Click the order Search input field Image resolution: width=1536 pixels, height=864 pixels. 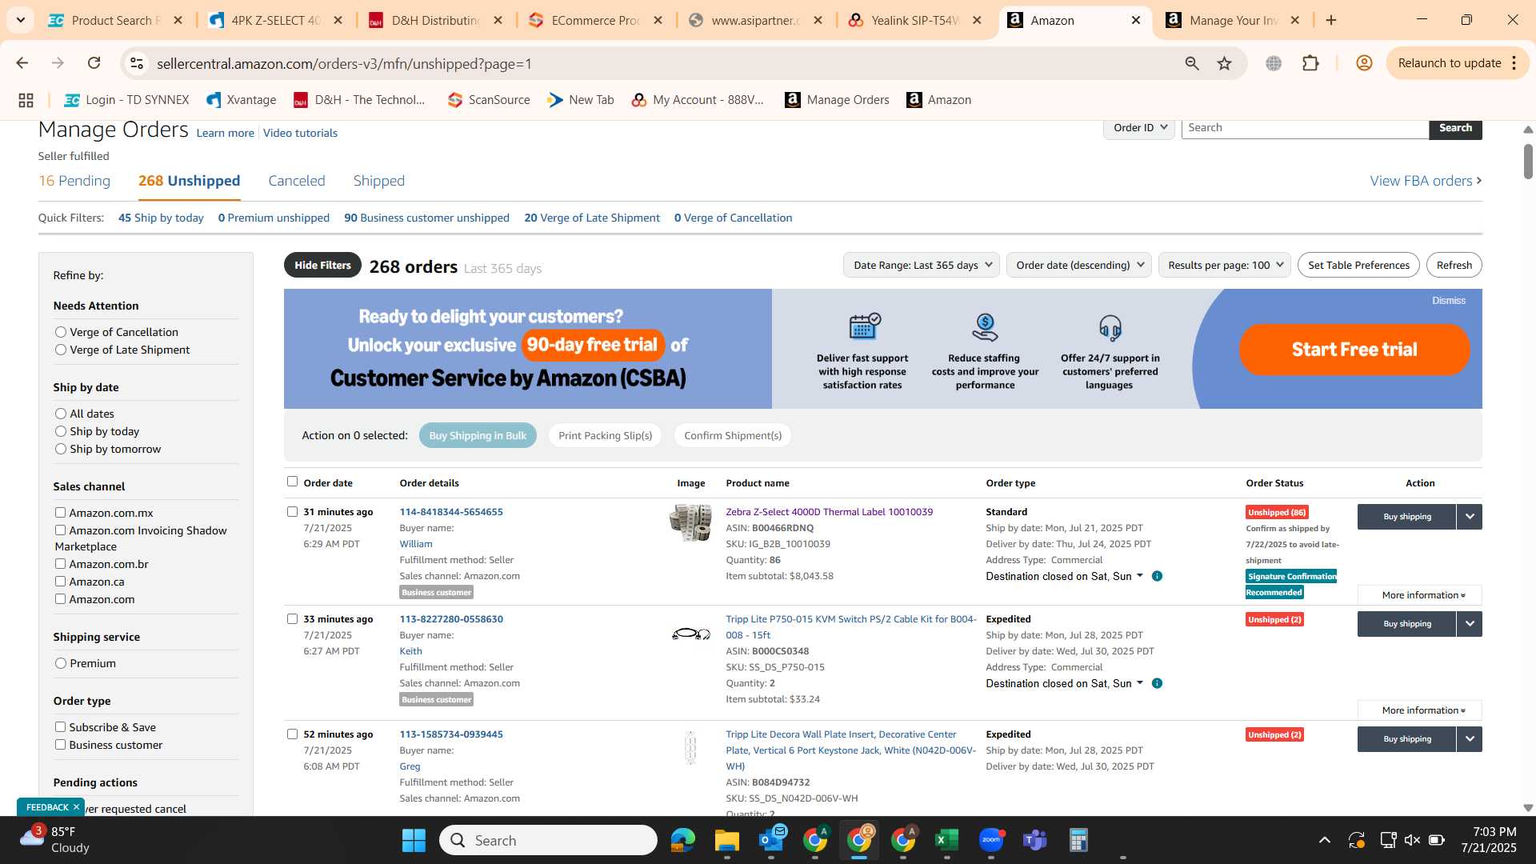click(1305, 128)
